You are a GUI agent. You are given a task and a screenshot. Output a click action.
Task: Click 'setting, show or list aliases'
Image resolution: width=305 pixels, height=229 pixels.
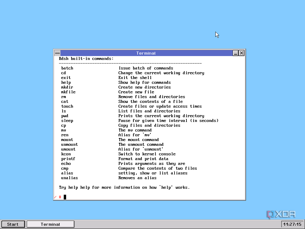pos(153,173)
